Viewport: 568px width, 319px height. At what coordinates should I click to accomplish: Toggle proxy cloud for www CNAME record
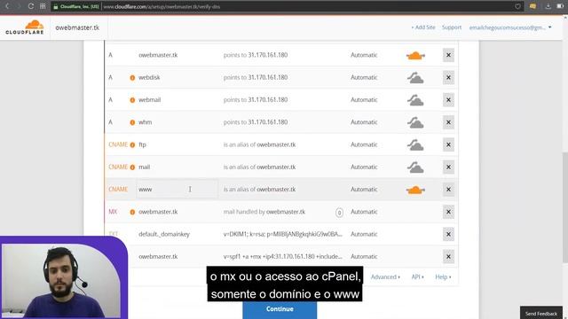[x=415, y=190]
